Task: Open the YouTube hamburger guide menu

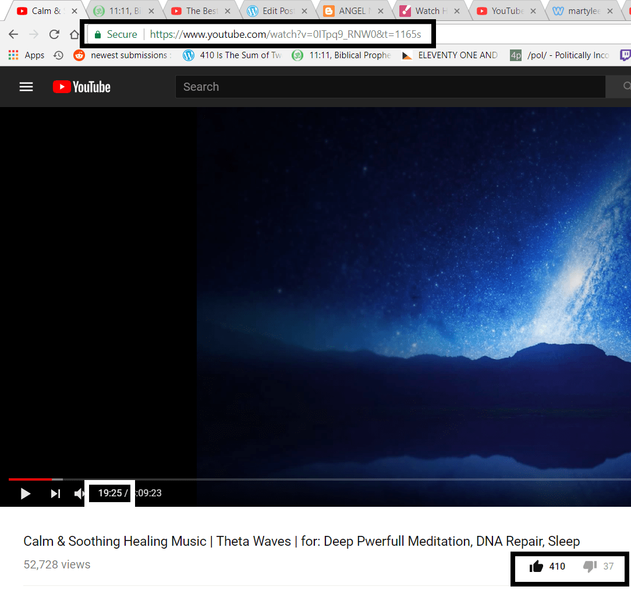Action: [26, 87]
